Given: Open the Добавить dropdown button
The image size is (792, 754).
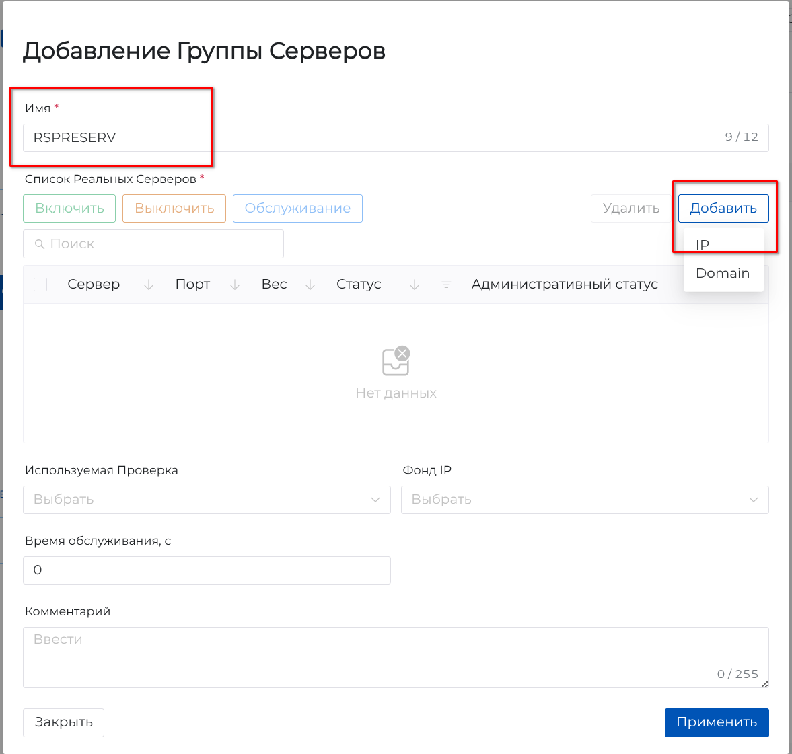Looking at the screenshot, I should click(x=723, y=209).
